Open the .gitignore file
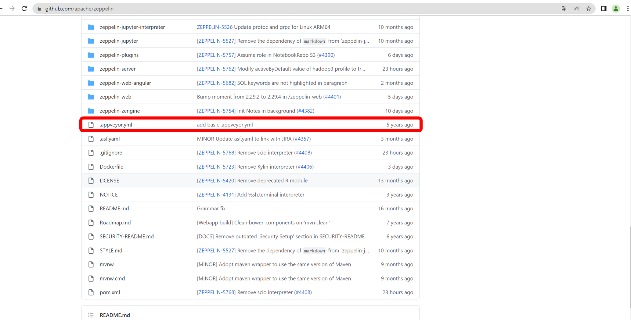Image resolution: width=631 pixels, height=325 pixels. tap(111, 153)
